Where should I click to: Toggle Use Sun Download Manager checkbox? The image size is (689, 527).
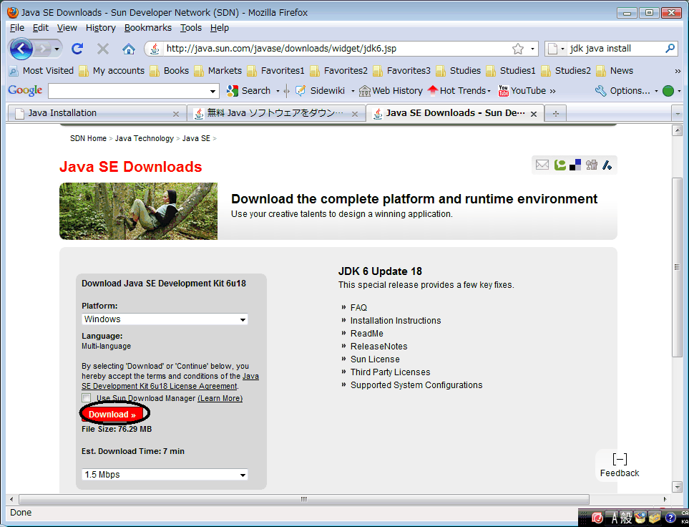(87, 398)
